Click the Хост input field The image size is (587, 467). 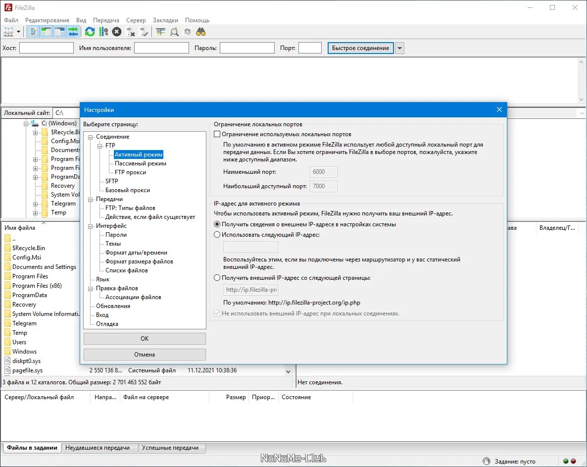47,48
